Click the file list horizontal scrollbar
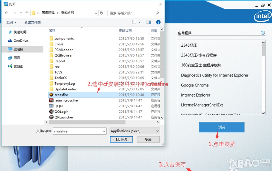272x171 pixels. [x=87, y=123]
